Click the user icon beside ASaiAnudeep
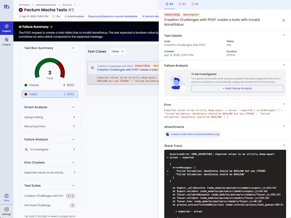The width and height of the screenshot is (291, 218). click(x=65, y=16)
